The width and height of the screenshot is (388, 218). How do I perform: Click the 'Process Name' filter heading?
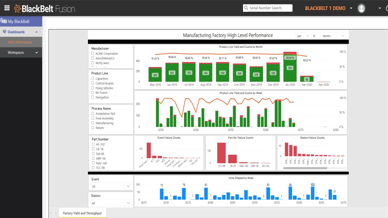101,108
